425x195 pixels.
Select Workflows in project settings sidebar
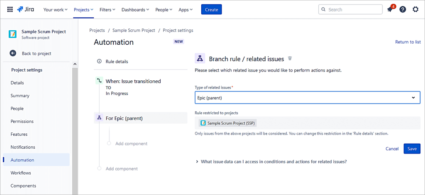pyautogui.click(x=21, y=173)
